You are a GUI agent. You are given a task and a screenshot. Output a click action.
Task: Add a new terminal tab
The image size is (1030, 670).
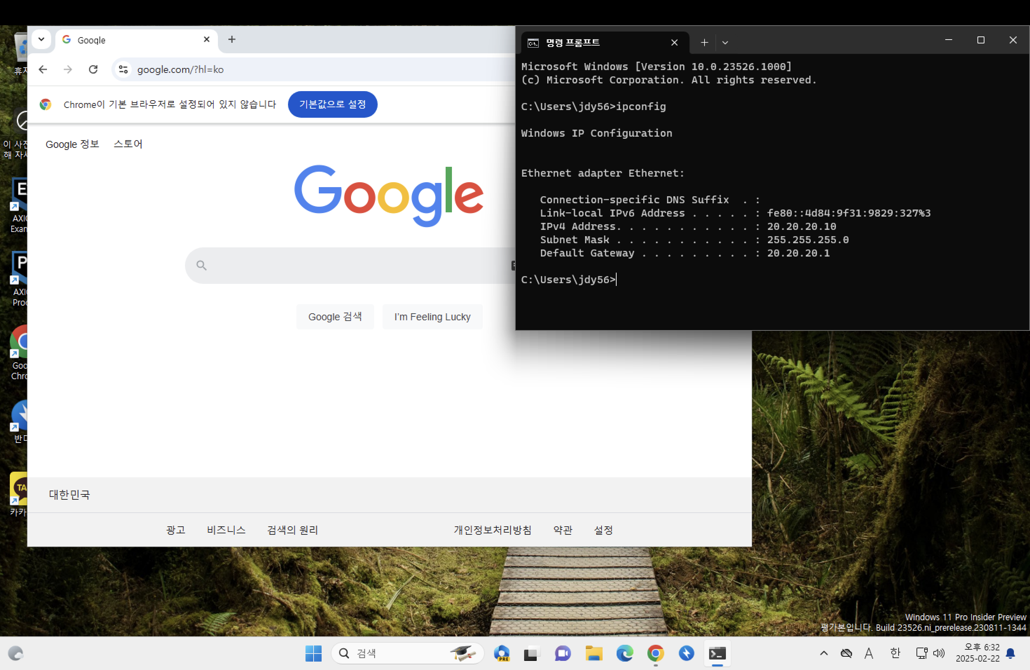704,42
